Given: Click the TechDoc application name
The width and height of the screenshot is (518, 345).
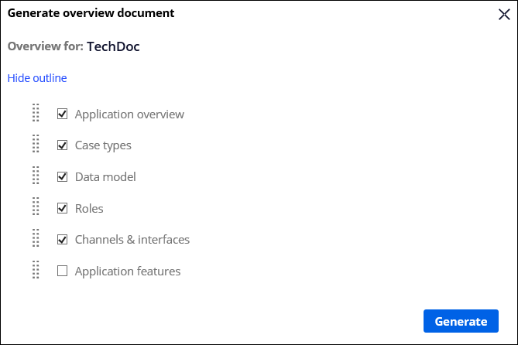Looking at the screenshot, I should tap(113, 46).
